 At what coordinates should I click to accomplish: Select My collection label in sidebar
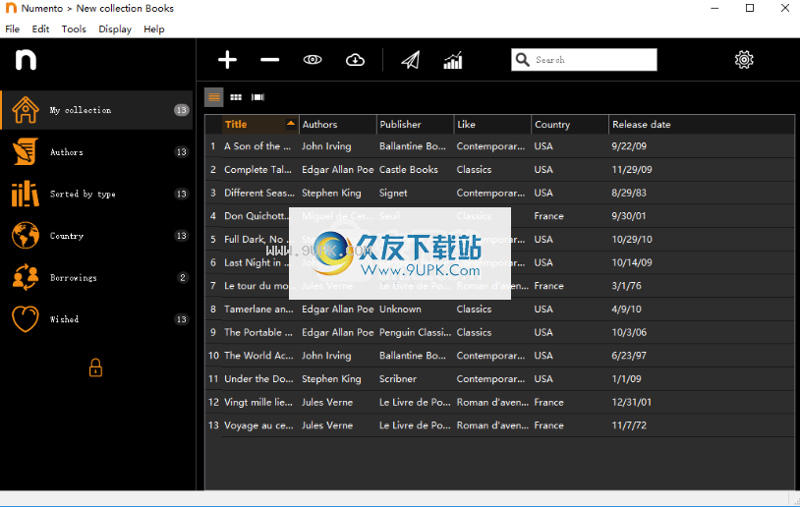(81, 110)
